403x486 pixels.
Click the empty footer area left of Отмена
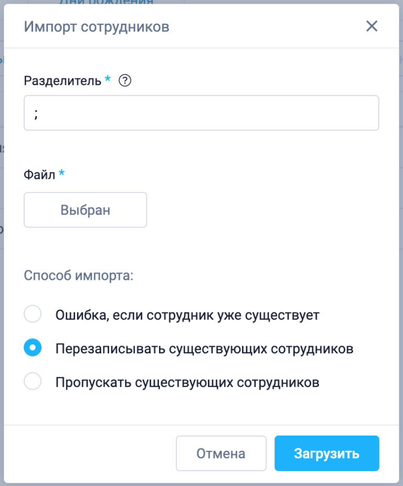[89, 453]
